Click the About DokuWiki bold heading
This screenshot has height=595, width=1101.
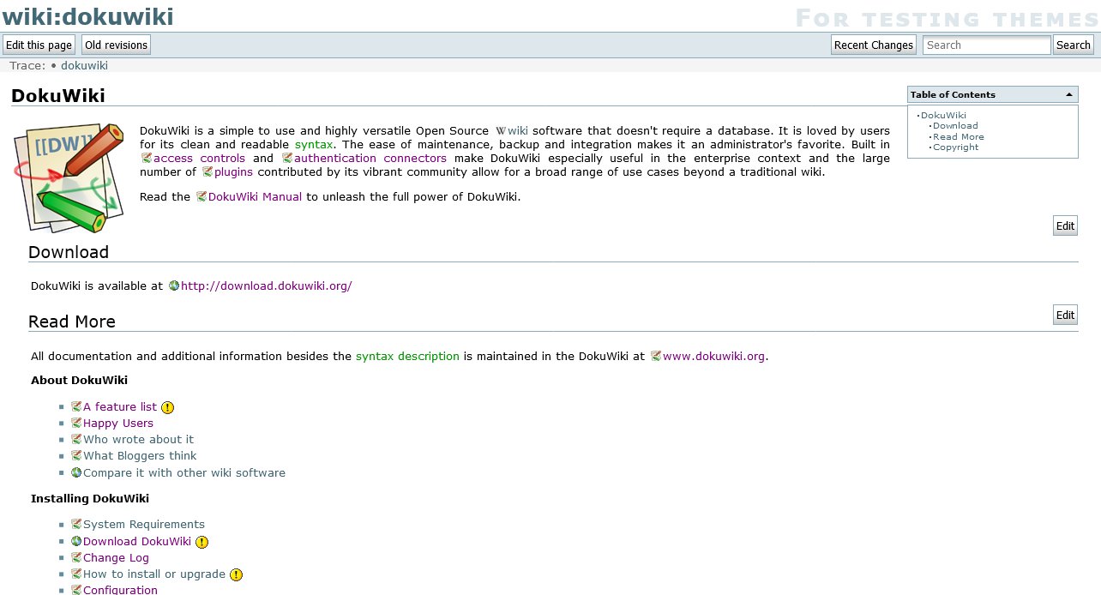(x=79, y=381)
